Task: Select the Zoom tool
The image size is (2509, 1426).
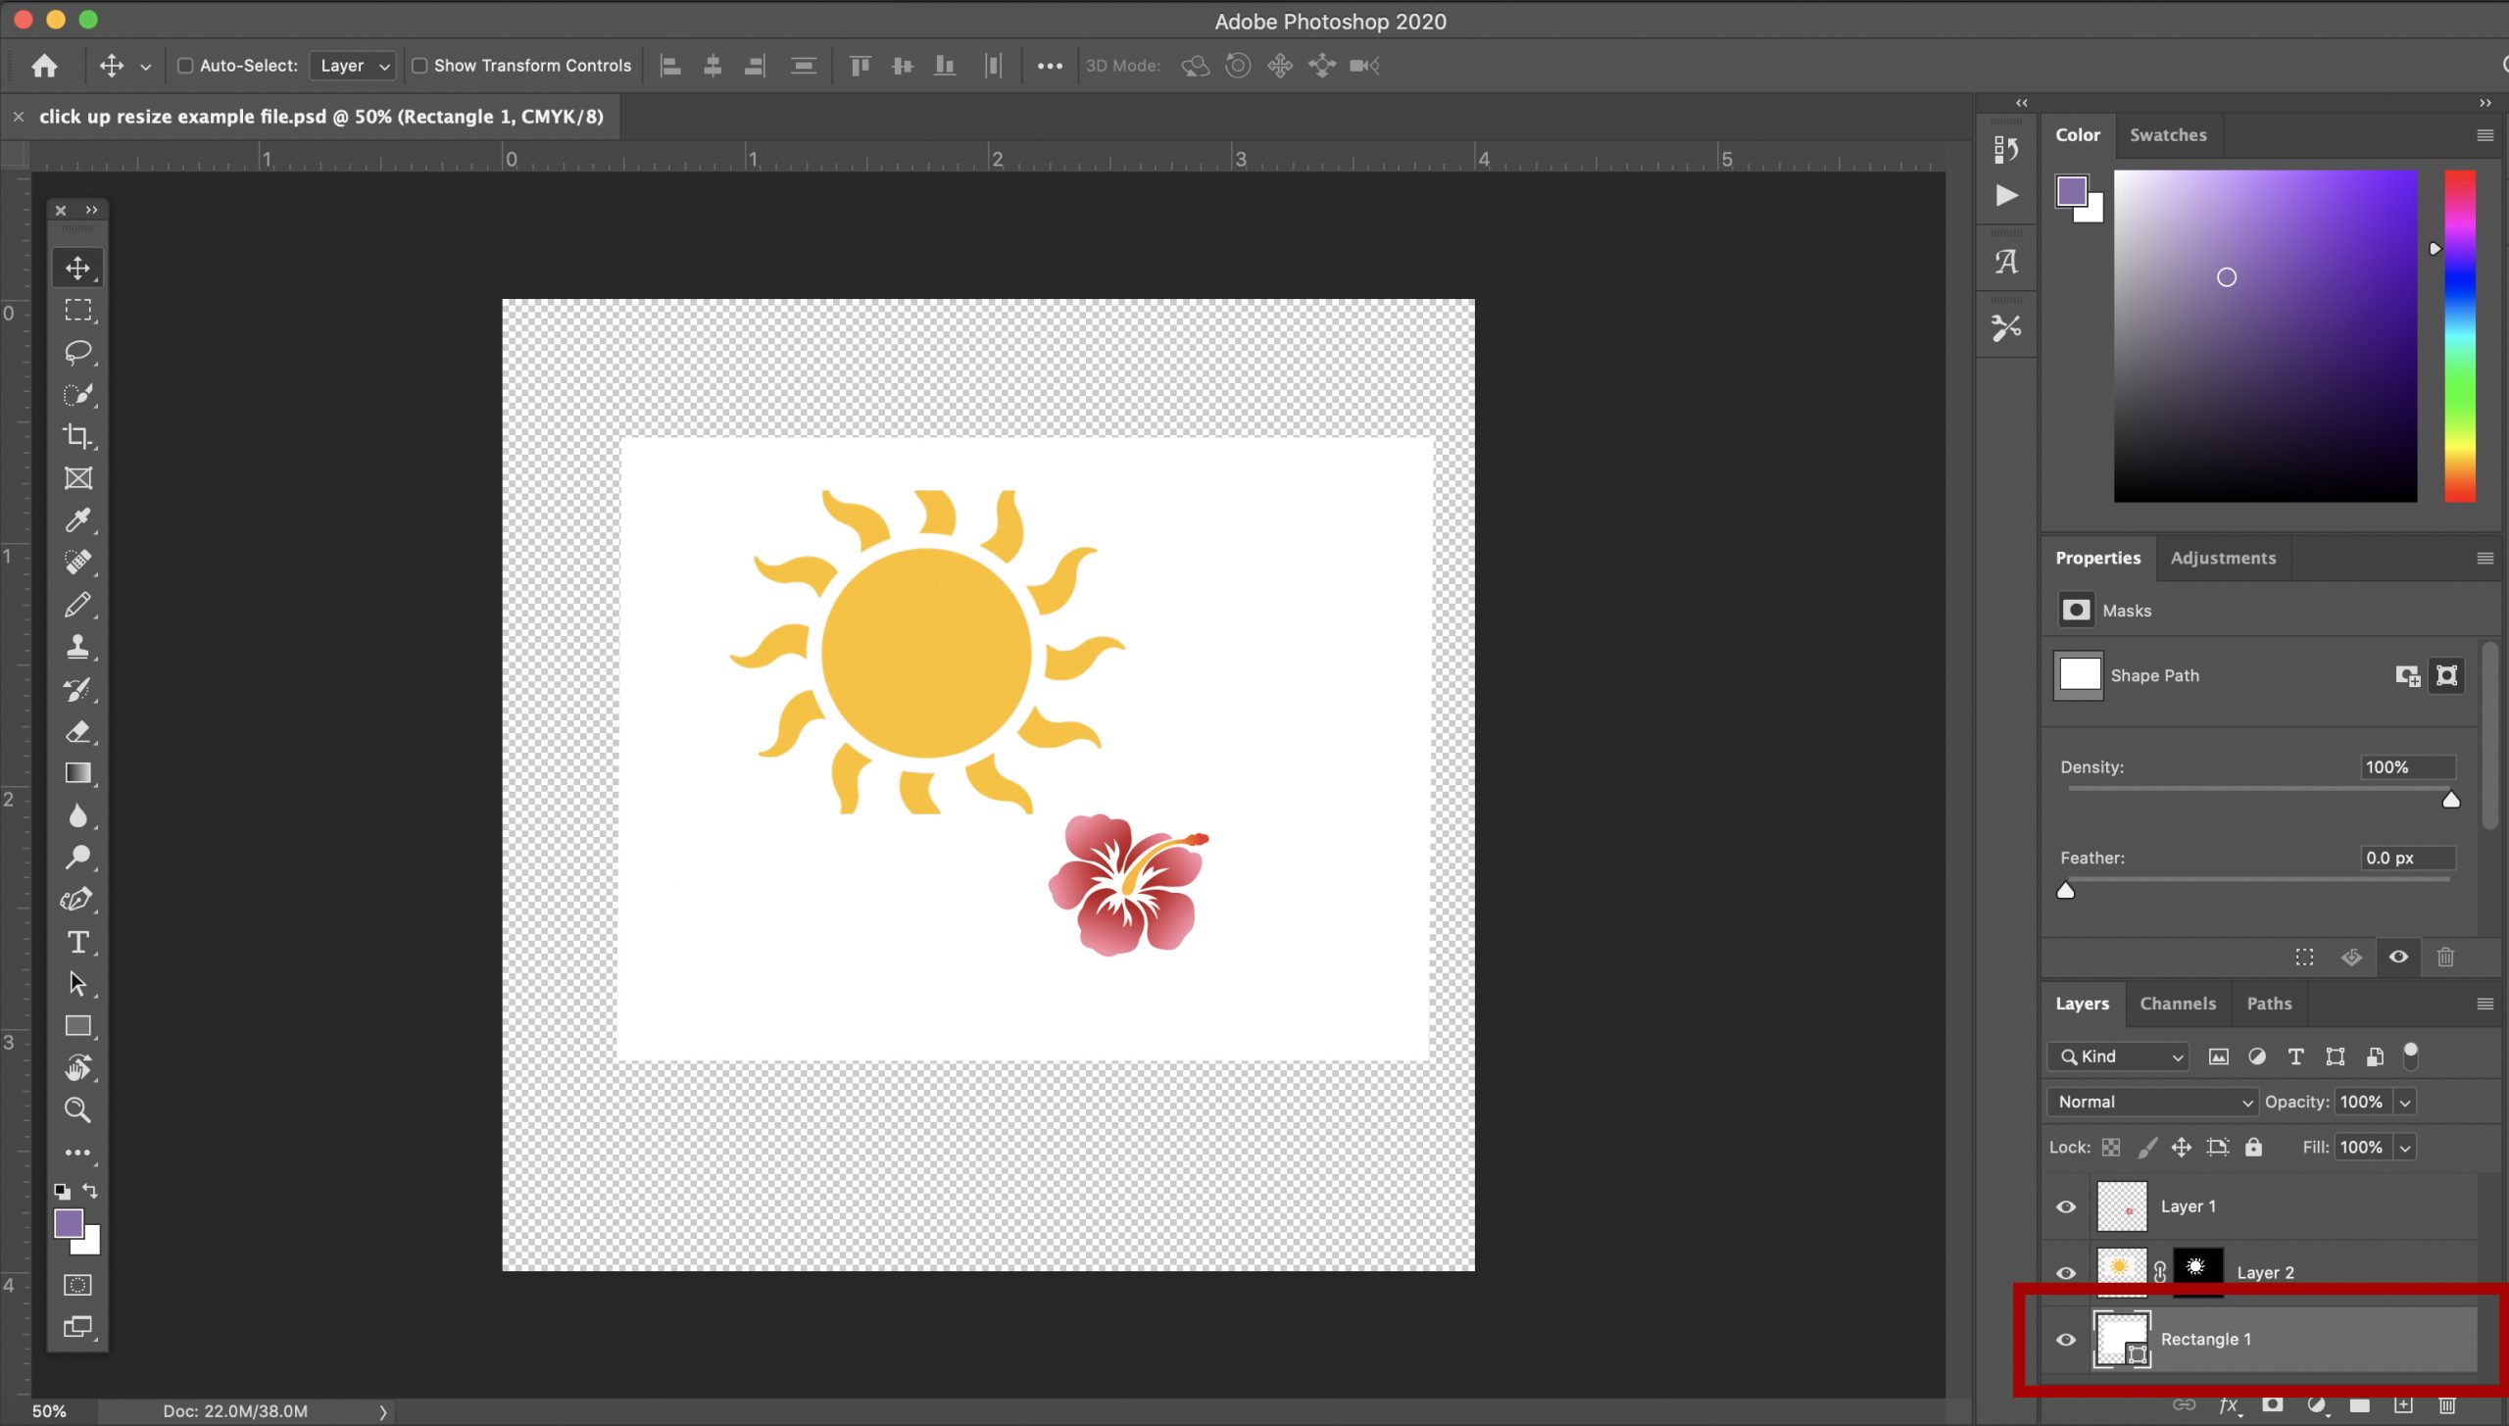Action: [77, 1109]
